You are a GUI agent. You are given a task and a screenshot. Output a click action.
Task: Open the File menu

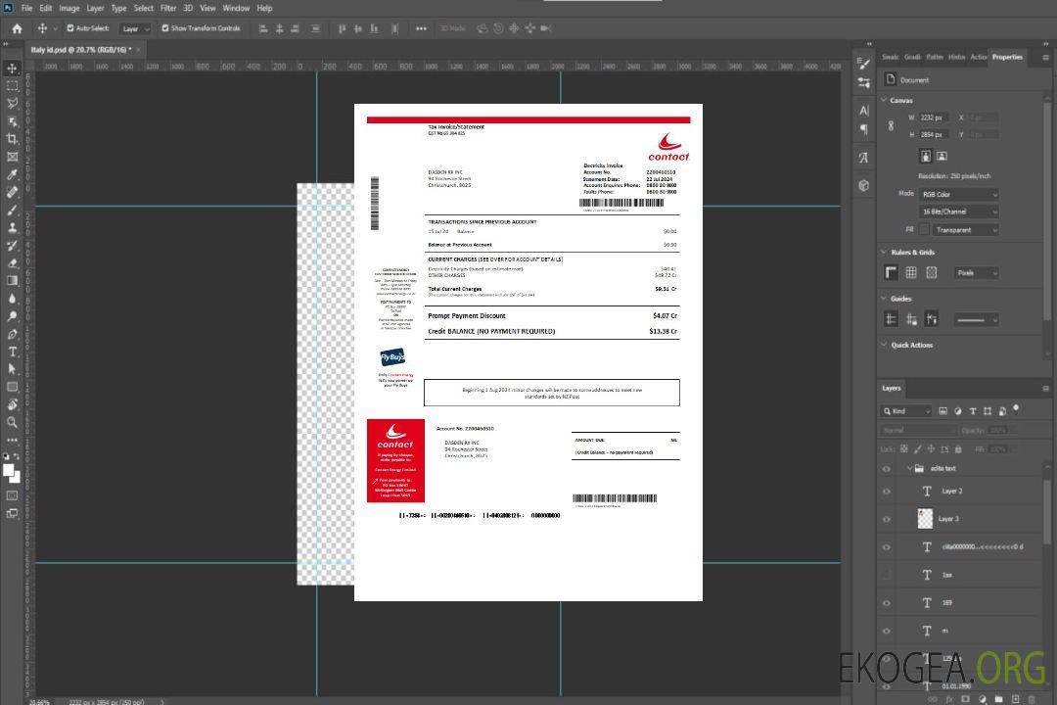pos(26,8)
